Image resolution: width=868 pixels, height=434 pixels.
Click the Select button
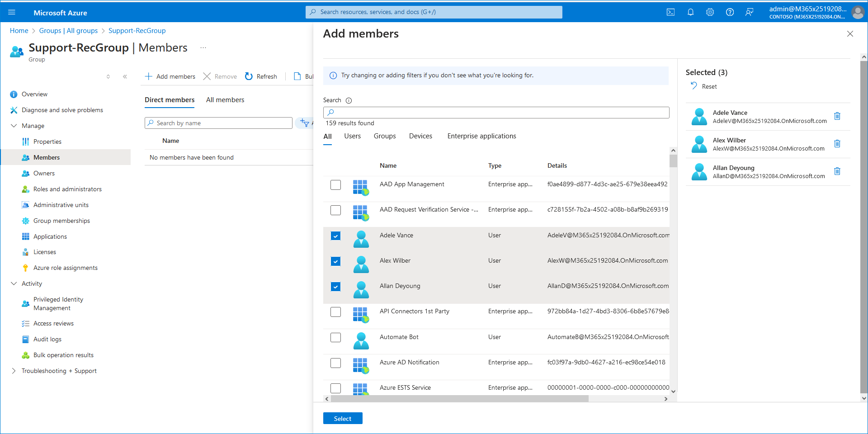343,419
